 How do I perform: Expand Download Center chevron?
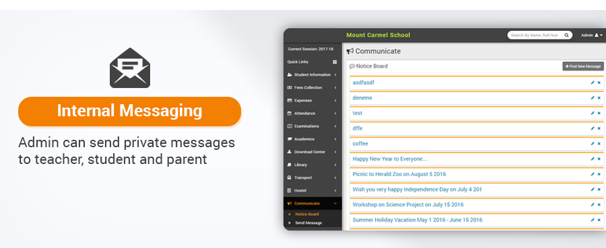[x=335, y=152]
